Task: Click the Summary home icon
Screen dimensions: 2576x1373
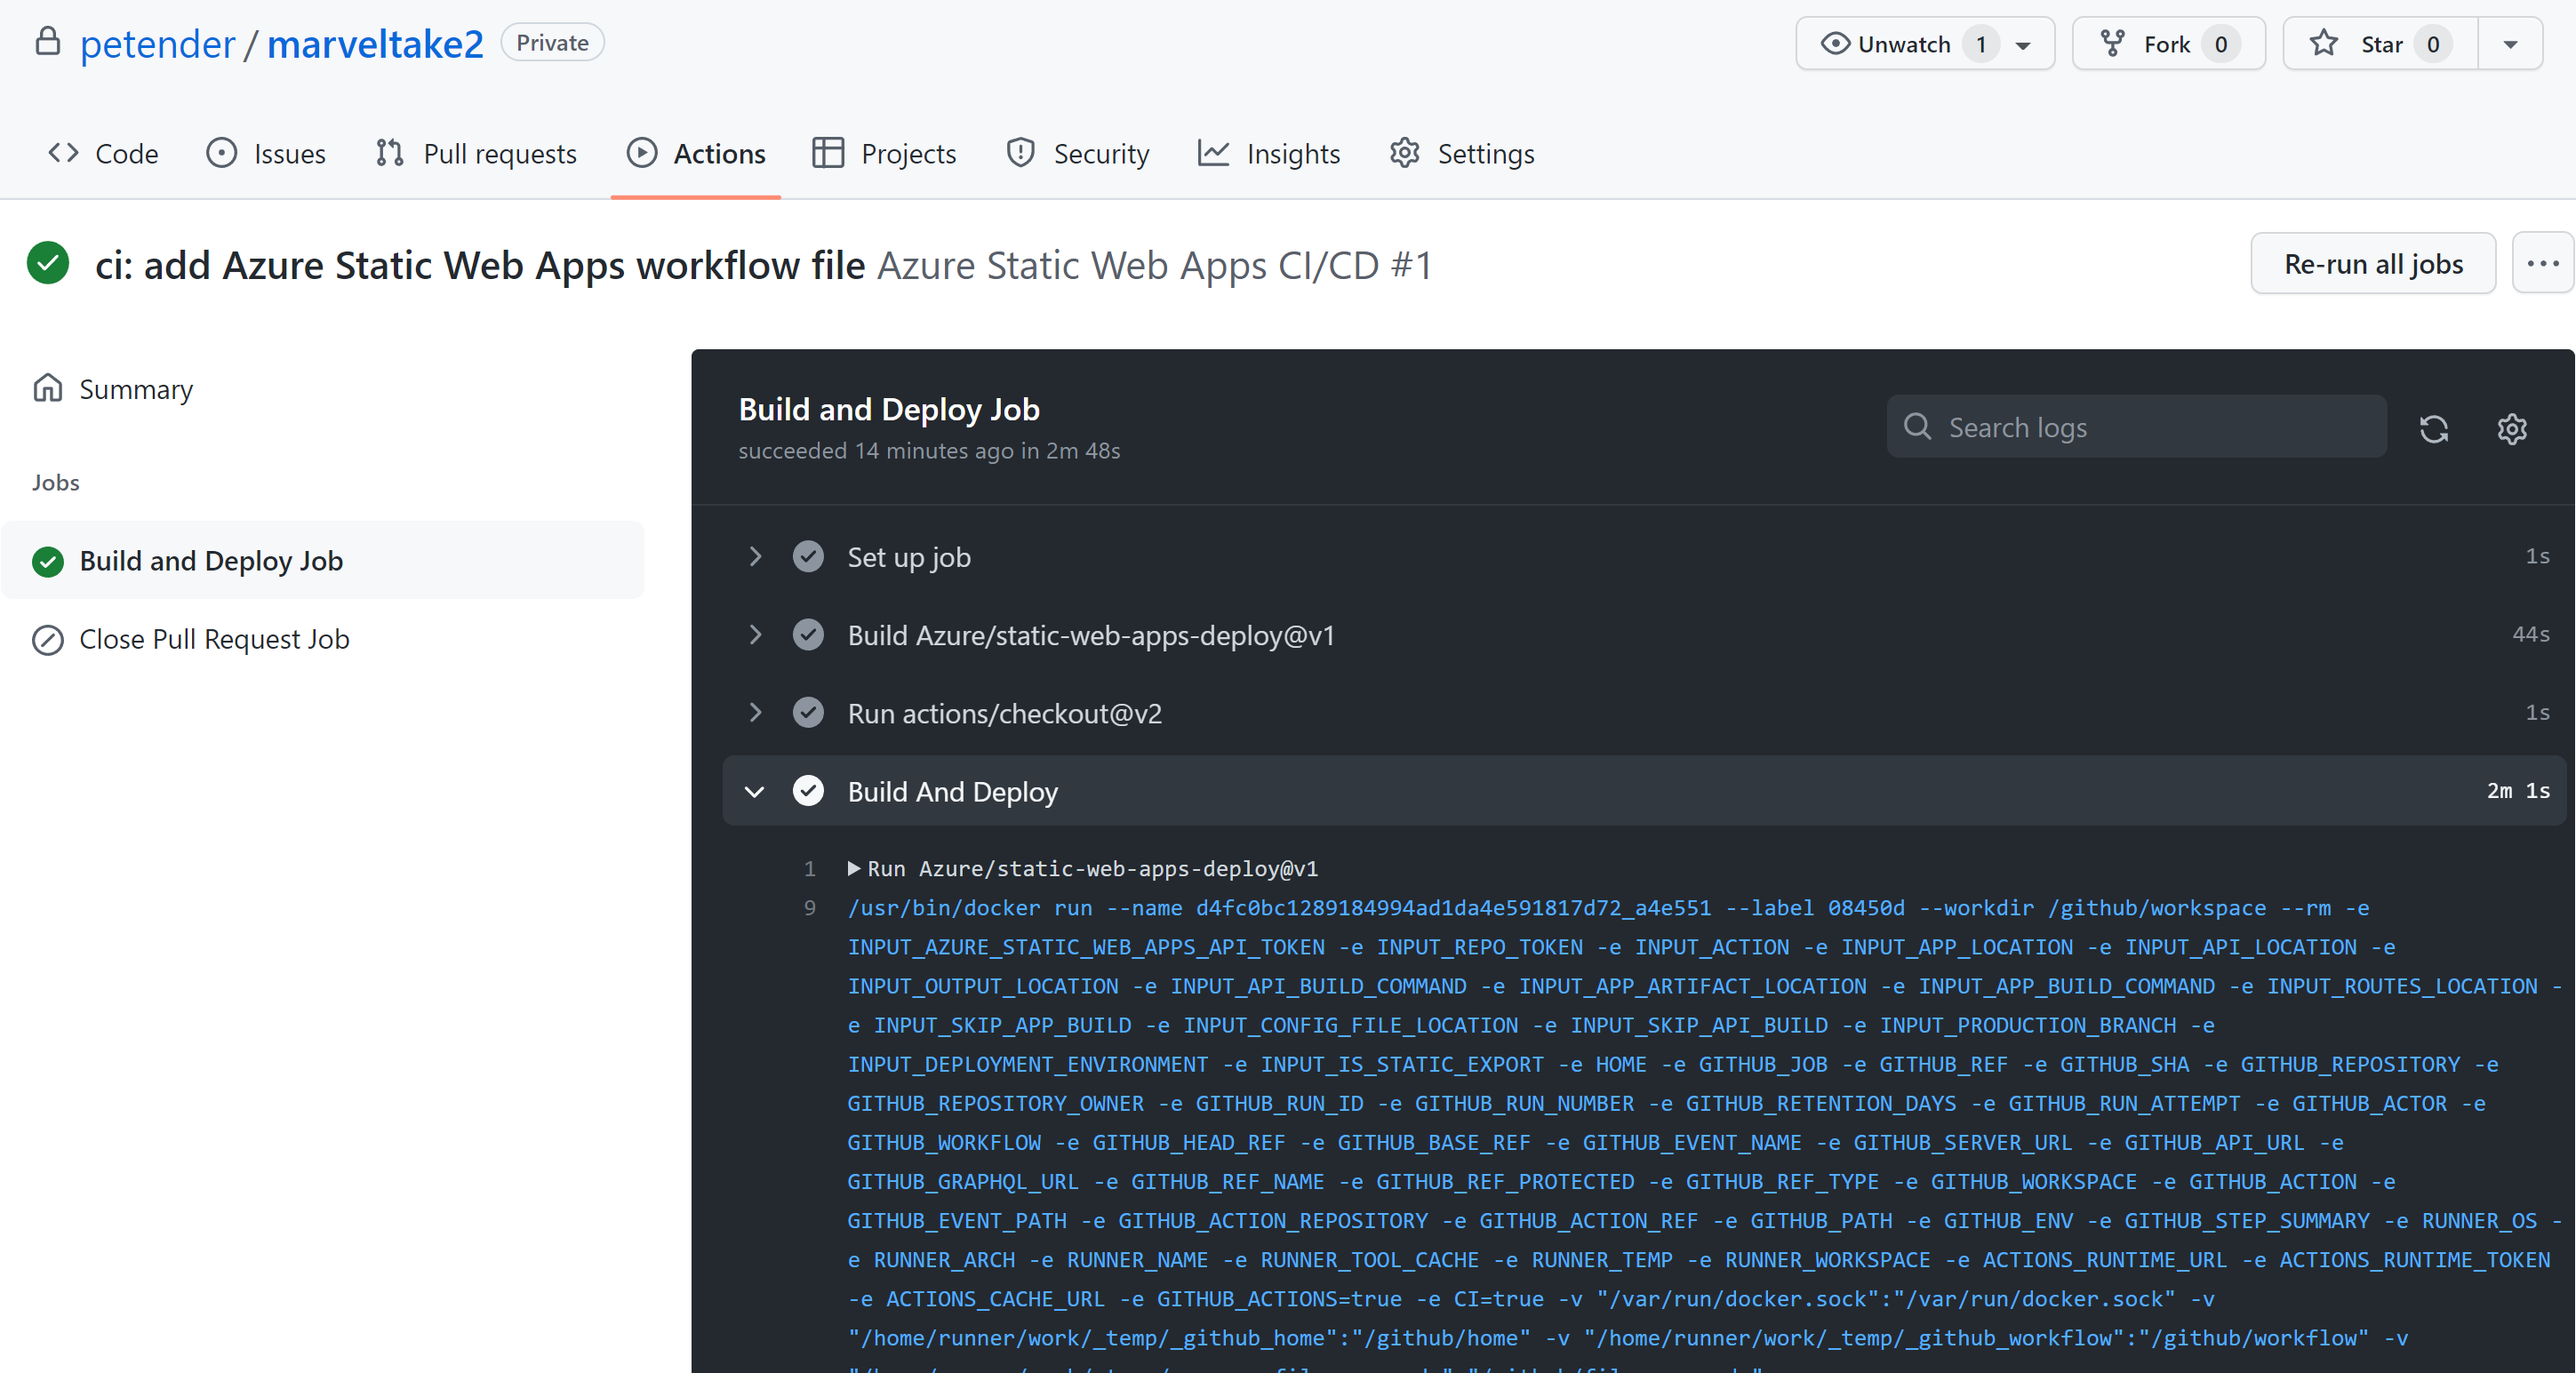Action: click(x=47, y=388)
